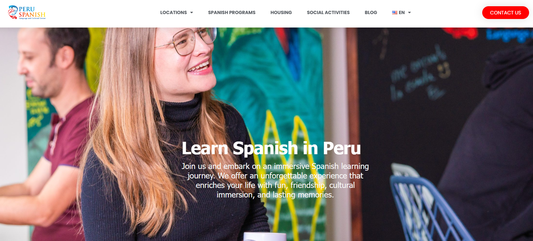Visit the BLOG link
This screenshot has width=533, height=241.
click(x=371, y=12)
